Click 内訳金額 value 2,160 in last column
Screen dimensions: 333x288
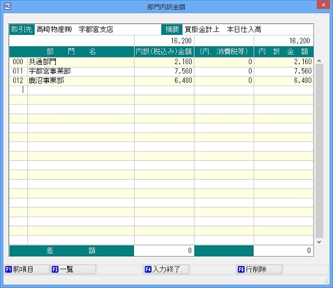tap(284, 62)
